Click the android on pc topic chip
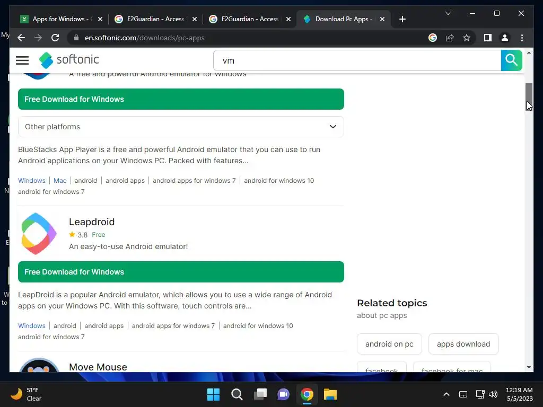This screenshot has width=543, height=407. click(389, 344)
